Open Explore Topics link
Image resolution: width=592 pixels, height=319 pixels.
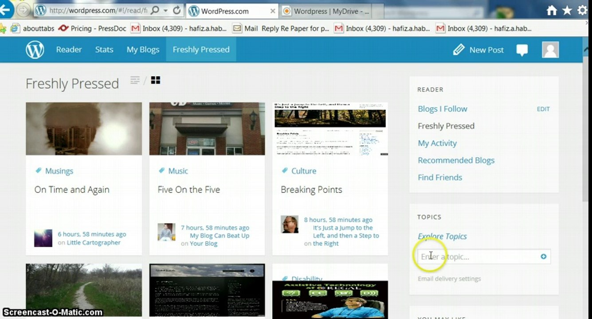pyautogui.click(x=442, y=236)
